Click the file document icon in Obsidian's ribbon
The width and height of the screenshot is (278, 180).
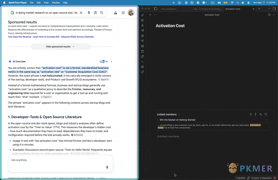[142, 36]
